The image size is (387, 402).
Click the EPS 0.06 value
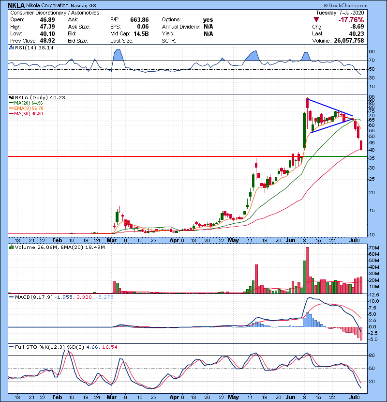pos(143,27)
